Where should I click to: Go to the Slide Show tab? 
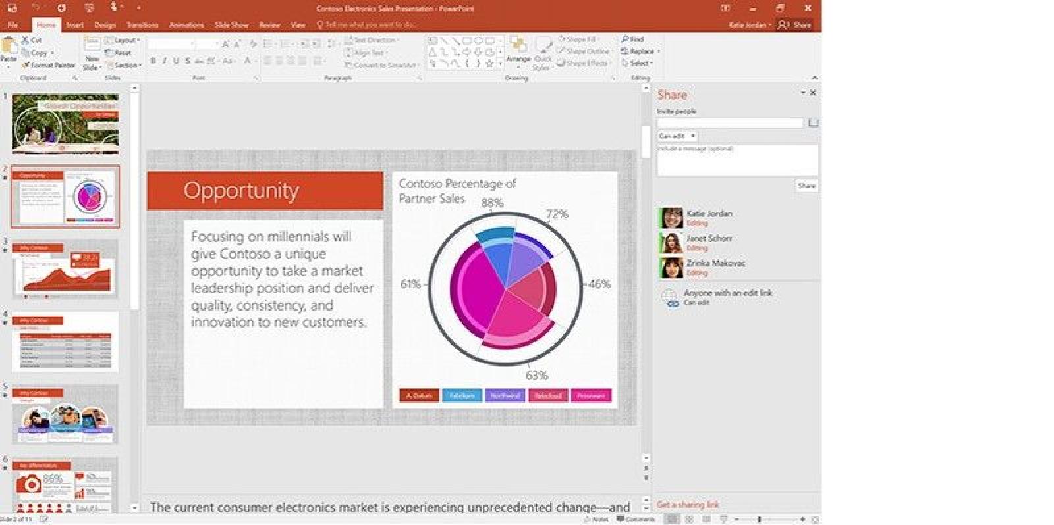[231, 25]
